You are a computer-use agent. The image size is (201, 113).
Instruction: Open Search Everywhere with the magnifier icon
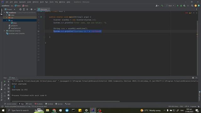192,6
